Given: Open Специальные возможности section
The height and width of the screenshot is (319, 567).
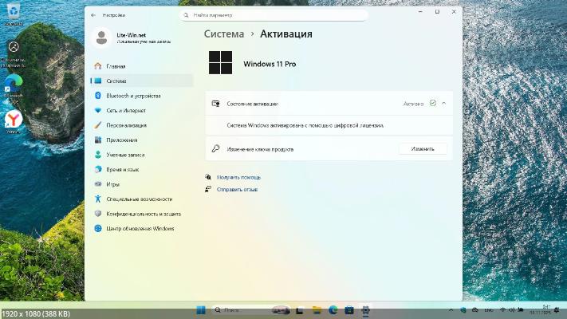Looking at the screenshot, I should (x=139, y=199).
